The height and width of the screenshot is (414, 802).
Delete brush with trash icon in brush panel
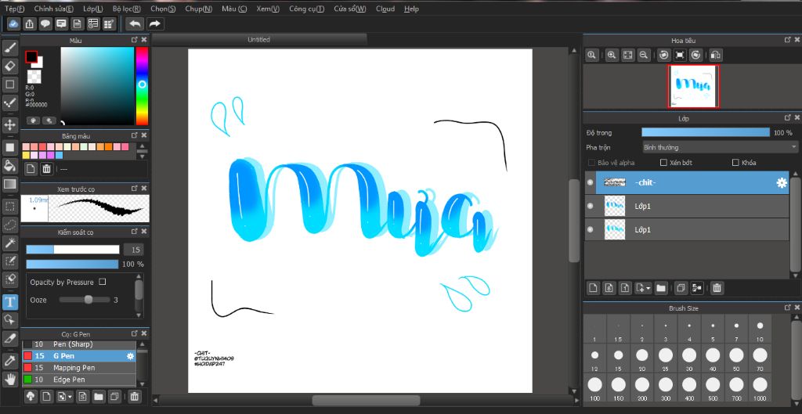pos(134,396)
